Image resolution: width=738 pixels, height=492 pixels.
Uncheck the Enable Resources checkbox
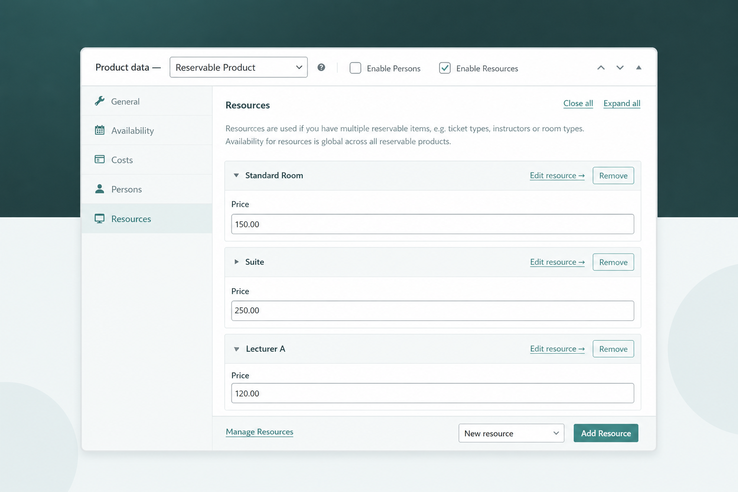445,68
